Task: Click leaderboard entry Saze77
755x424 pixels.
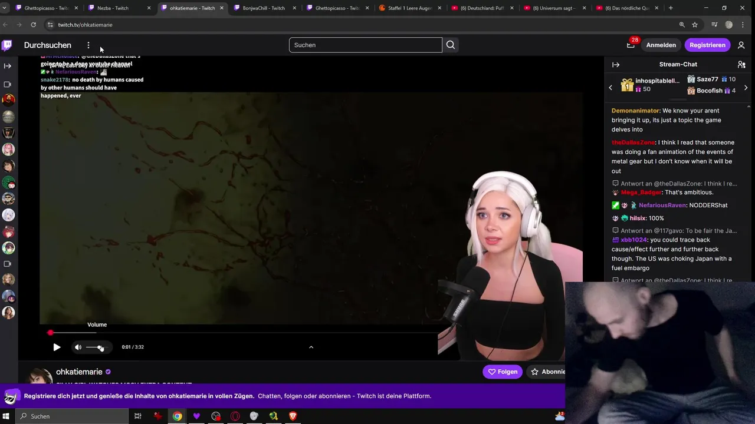Action: [x=711, y=79]
